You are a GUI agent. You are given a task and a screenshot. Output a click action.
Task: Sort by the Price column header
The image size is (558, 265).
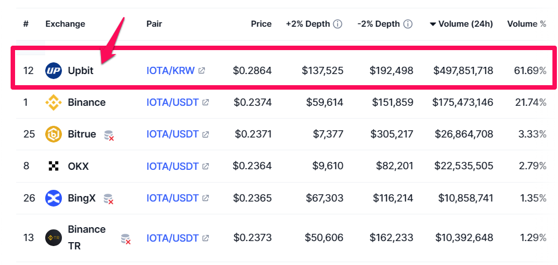coord(261,24)
